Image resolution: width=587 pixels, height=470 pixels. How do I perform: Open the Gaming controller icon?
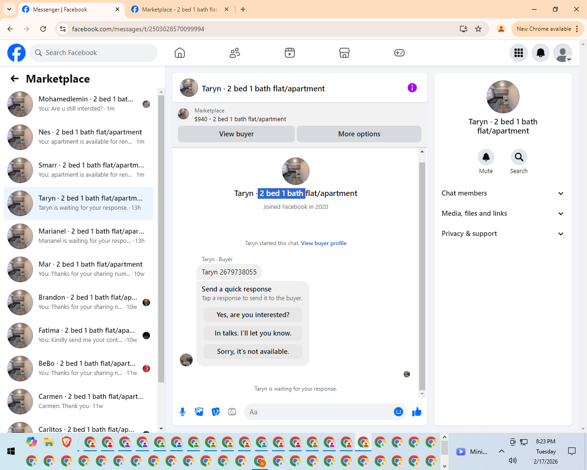coord(399,53)
